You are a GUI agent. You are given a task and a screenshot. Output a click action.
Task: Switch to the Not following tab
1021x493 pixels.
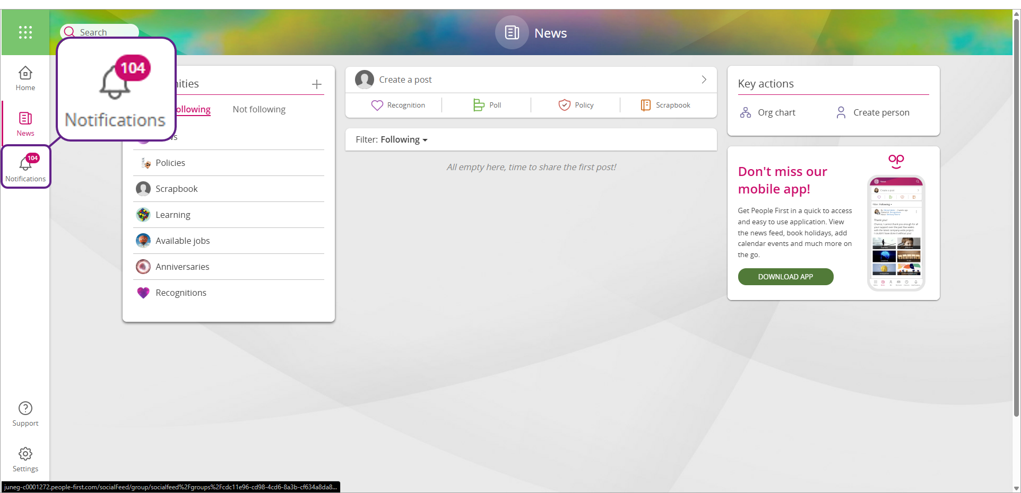pos(259,110)
